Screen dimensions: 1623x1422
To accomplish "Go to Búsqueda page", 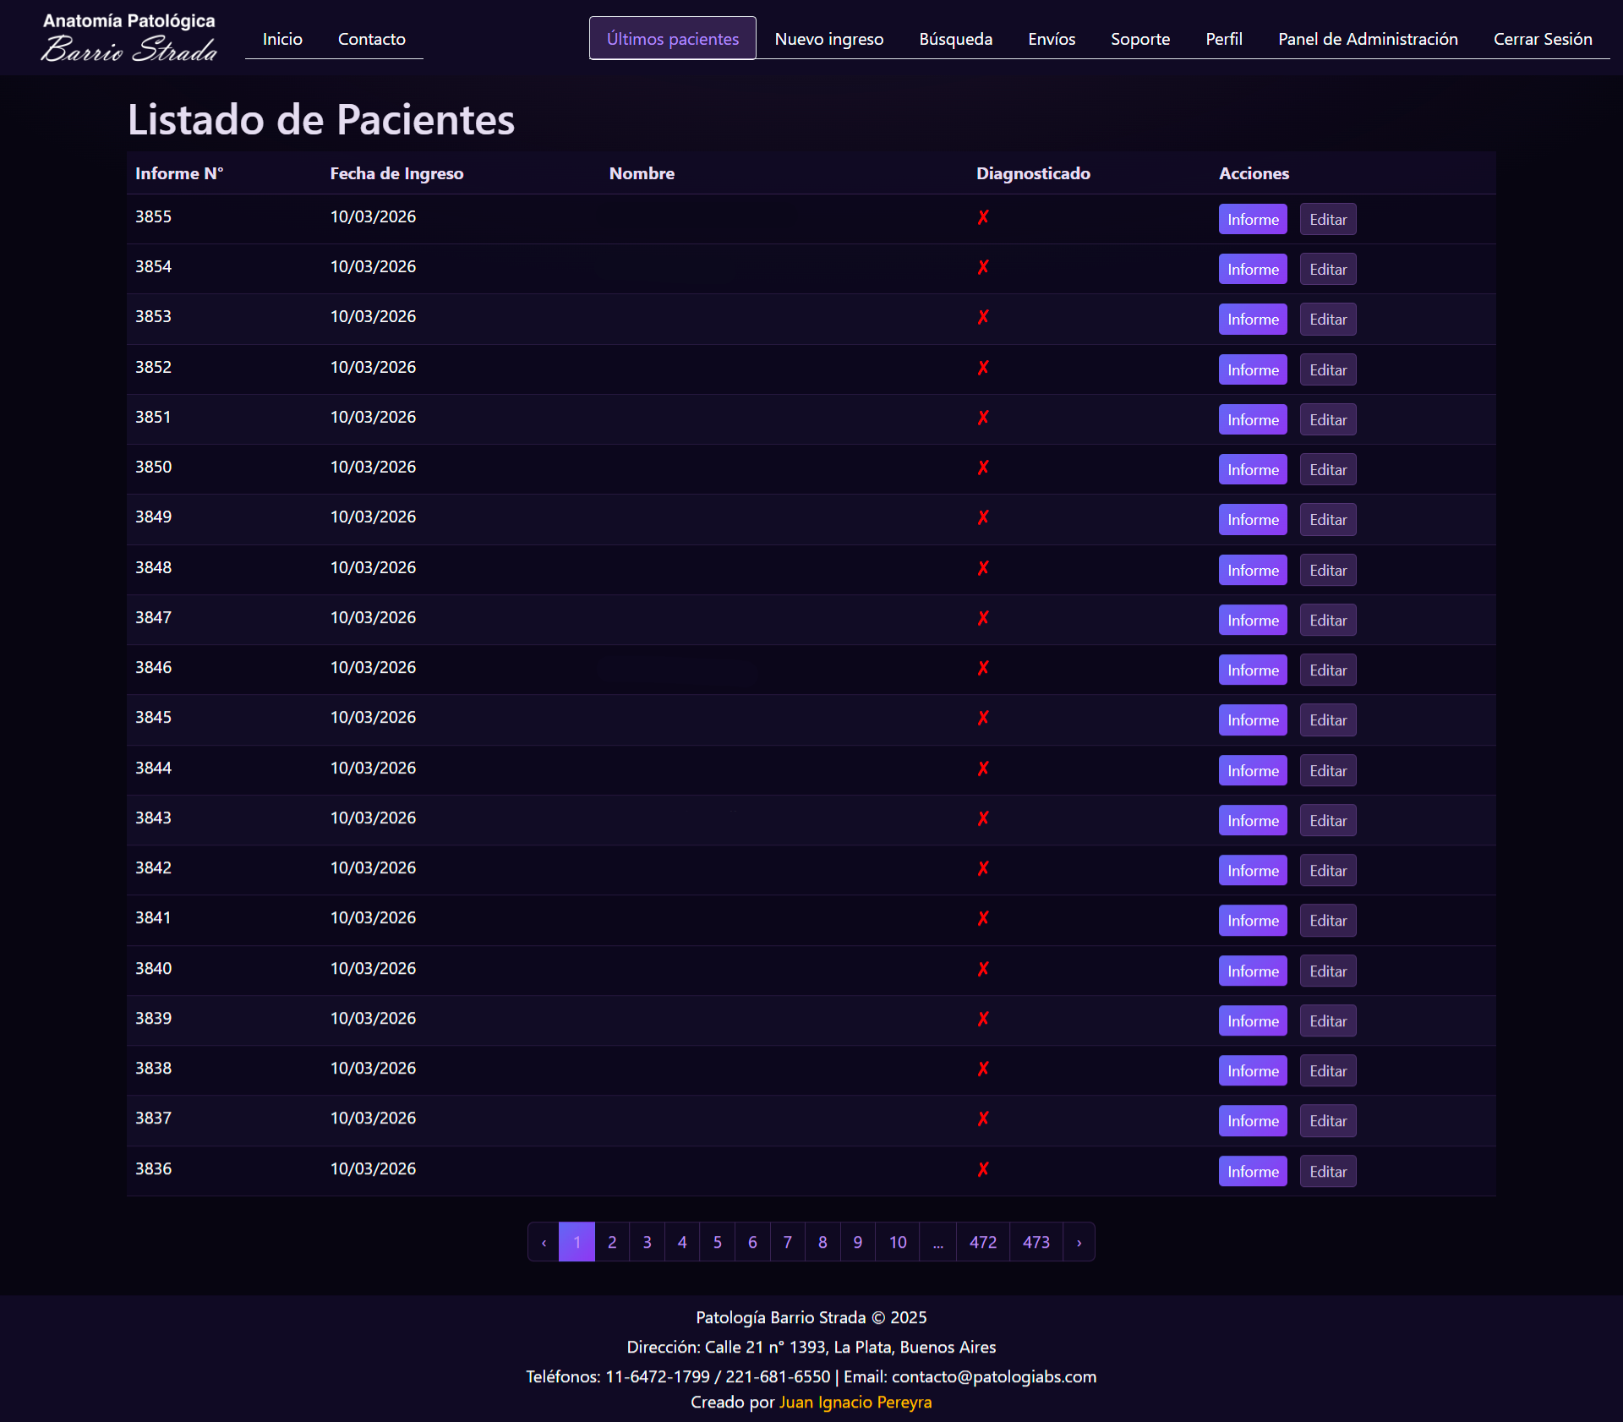I will coord(955,39).
